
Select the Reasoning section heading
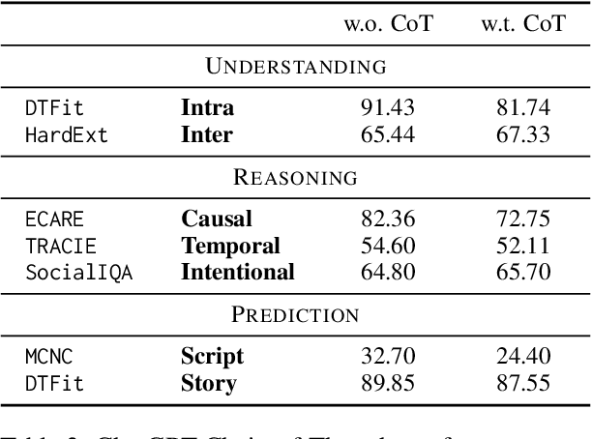[x=296, y=178]
